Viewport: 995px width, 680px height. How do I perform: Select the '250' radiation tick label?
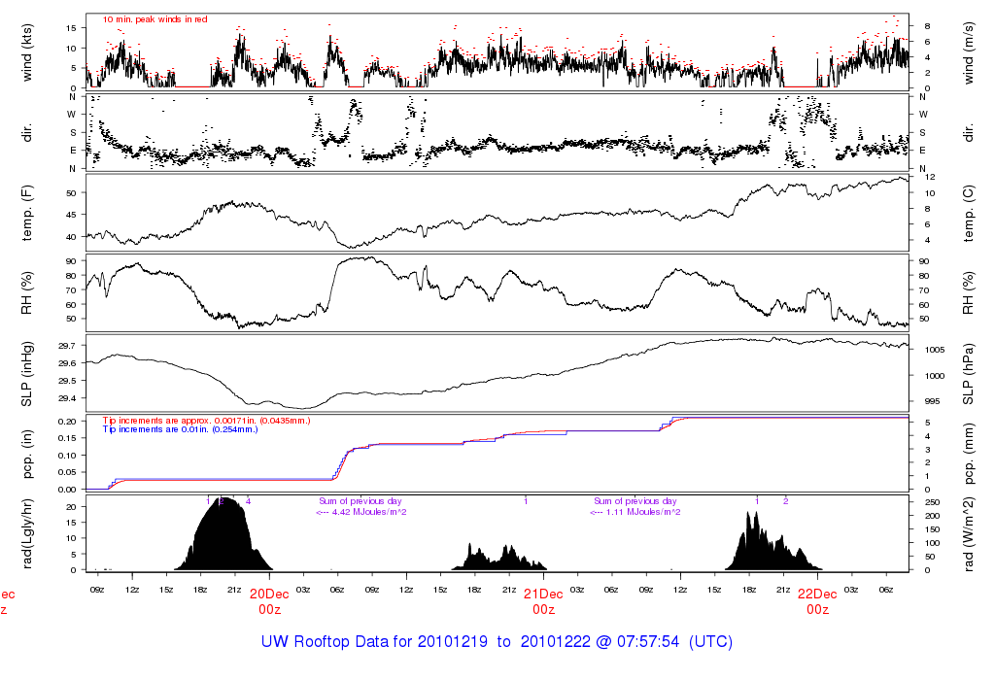[932, 502]
